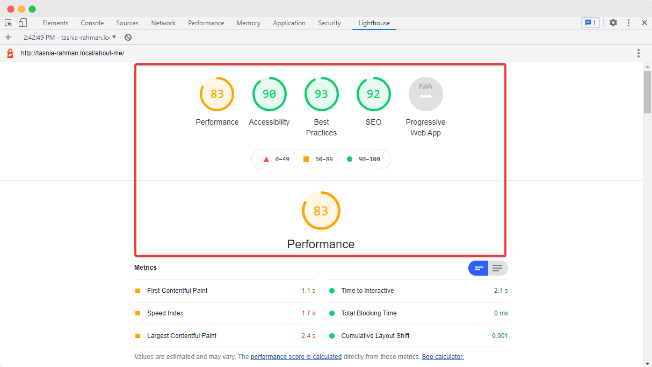The height and width of the screenshot is (367, 652).
Task: Click the Total Blocking Time metric
Action: pos(418,313)
